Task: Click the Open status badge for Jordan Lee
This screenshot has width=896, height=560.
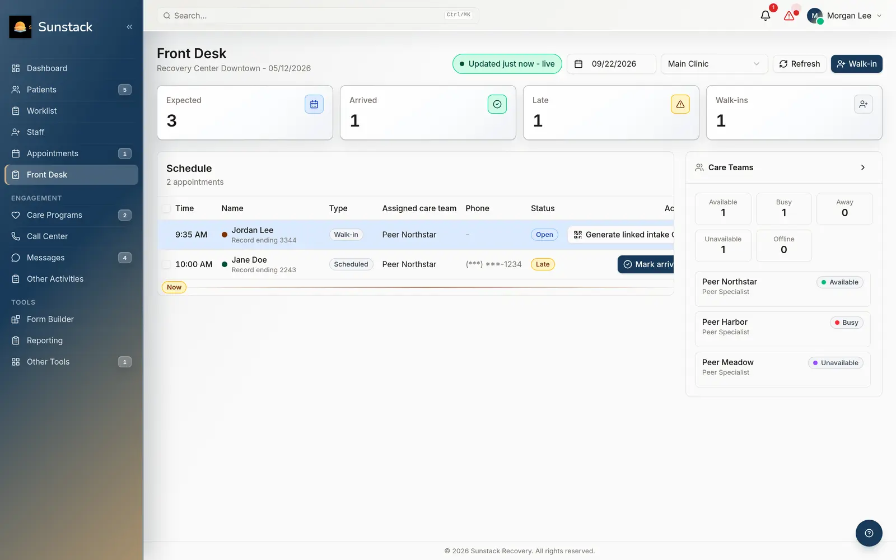Action: 544,235
